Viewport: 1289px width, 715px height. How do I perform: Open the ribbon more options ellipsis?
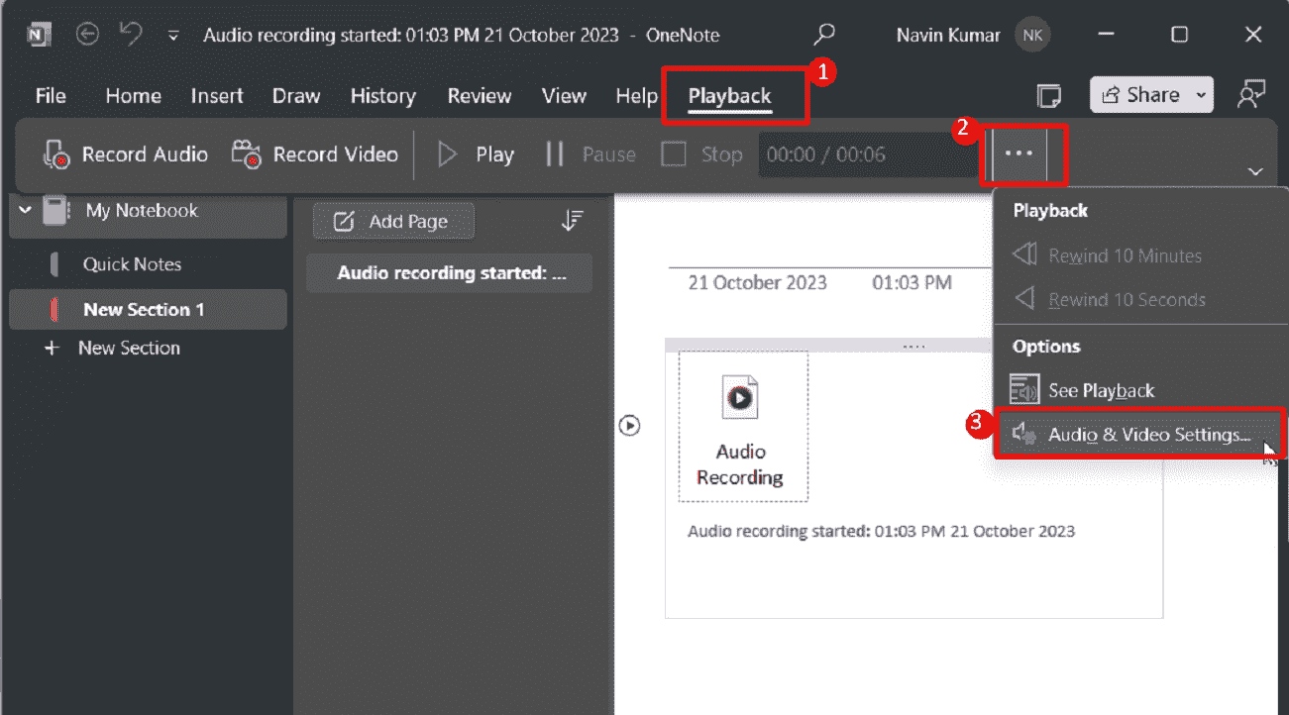point(1019,154)
